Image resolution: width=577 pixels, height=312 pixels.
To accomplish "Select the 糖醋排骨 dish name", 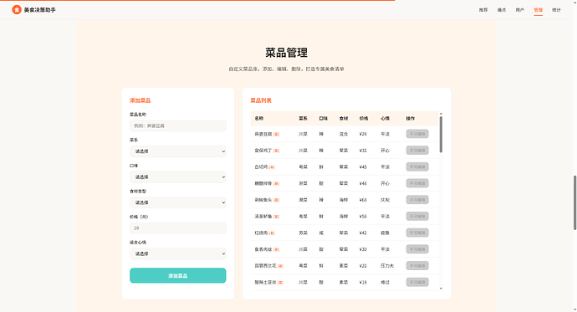I will click(263, 183).
